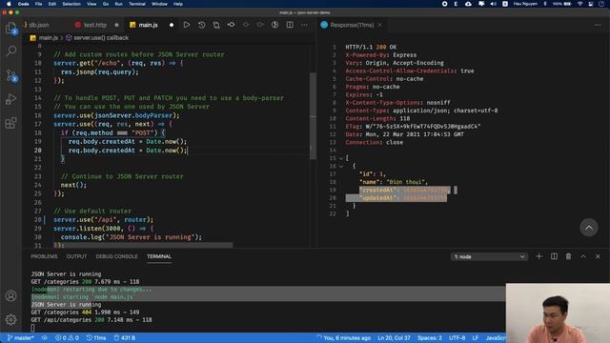This screenshot has width=610, height=343.
Task: Open the file history timeline icon
Action: tap(201, 25)
